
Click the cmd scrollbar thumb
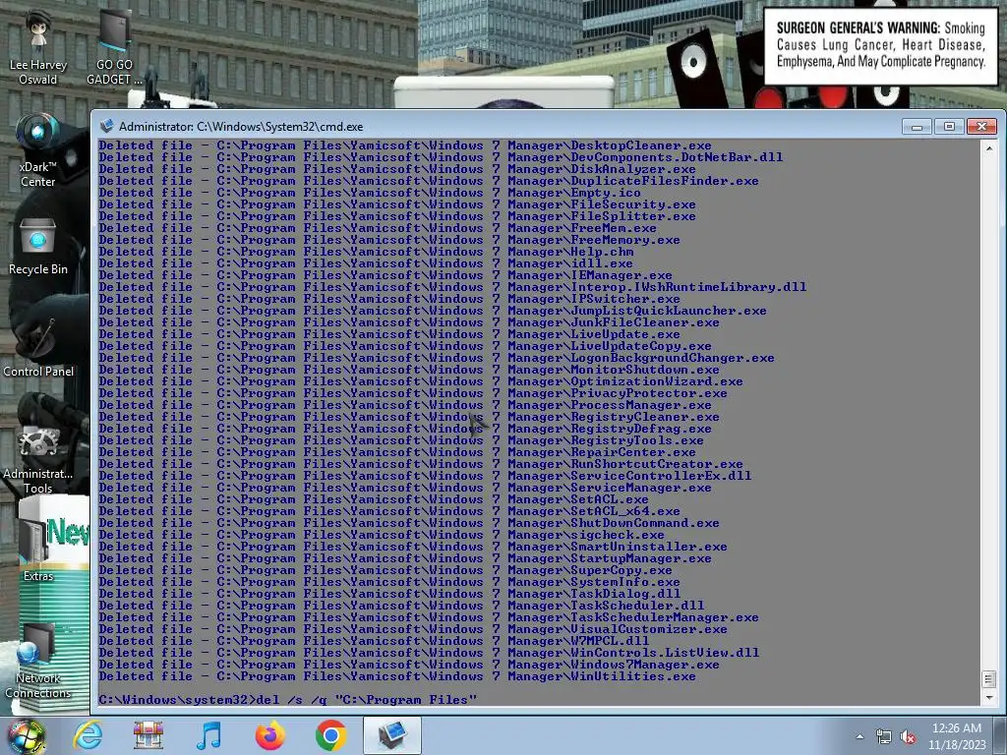tap(989, 678)
